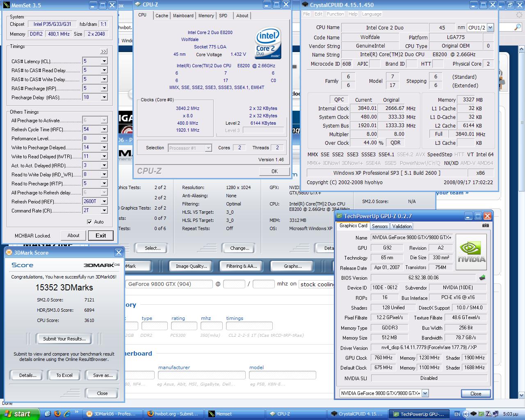525x420 pixels.
Task: Click OK button in CPU-Z
Action: click(x=274, y=171)
